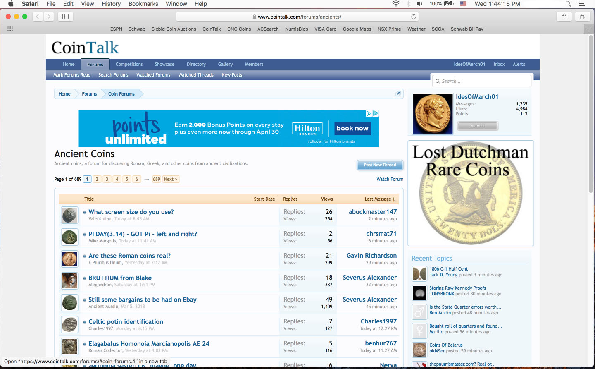Show all tabs overview icon
595x369 pixels.
583,17
